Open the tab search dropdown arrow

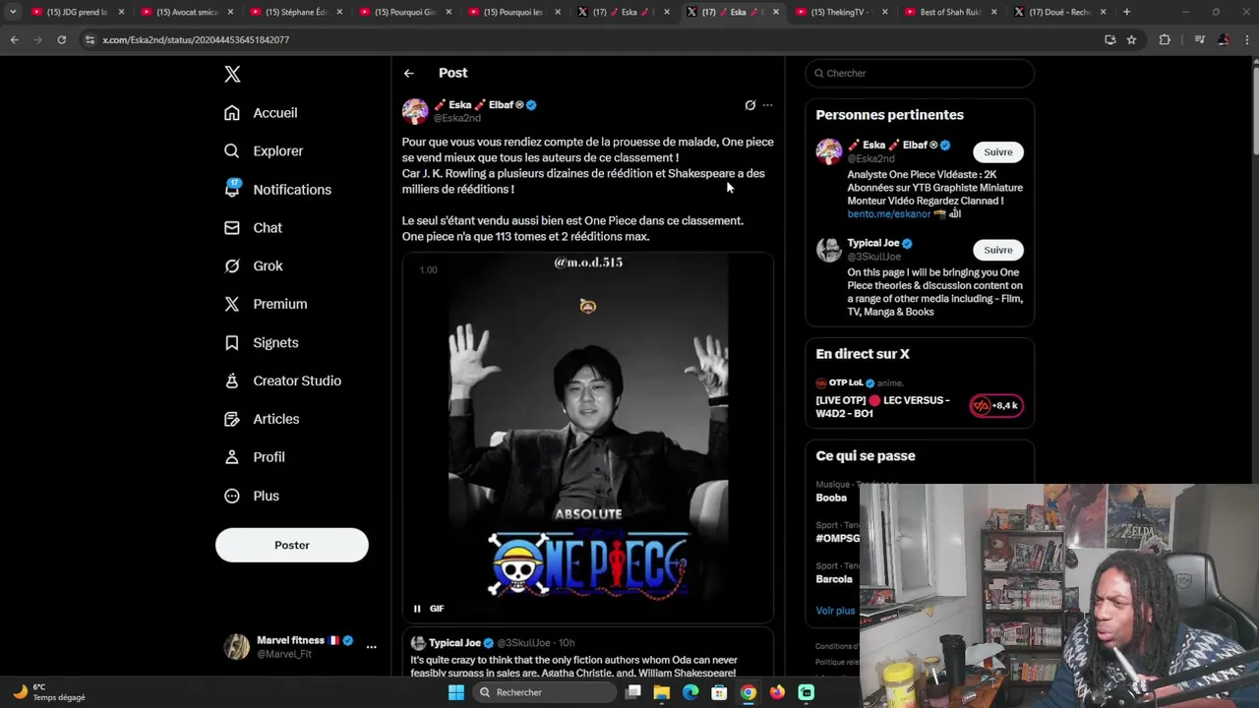click(x=13, y=12)
